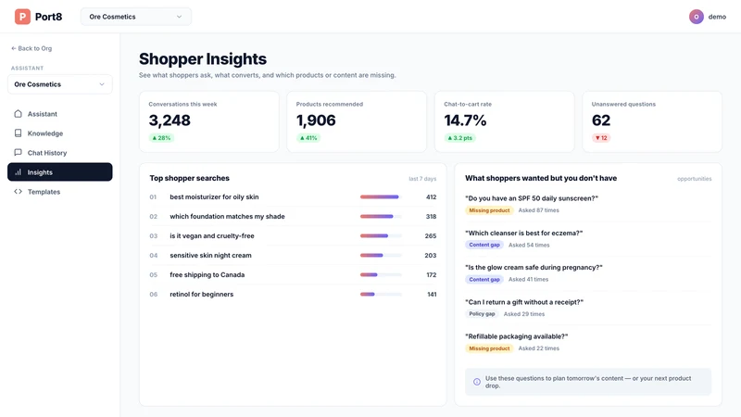Viewport: 741px width, 417px height.
Task: Click the 62 unanswered questions value
Action: coord(601,120)
